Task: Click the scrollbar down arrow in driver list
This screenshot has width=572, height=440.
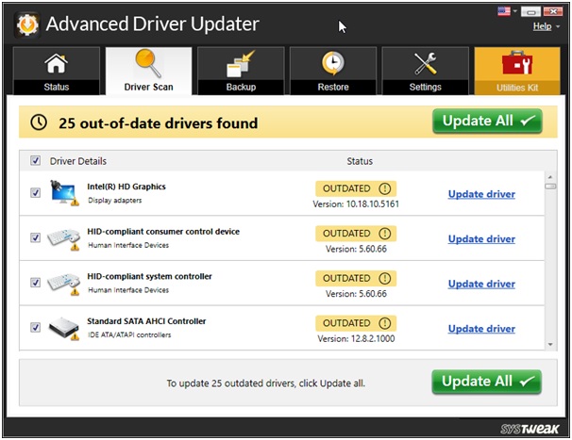Action: click(x=550, y=346)
